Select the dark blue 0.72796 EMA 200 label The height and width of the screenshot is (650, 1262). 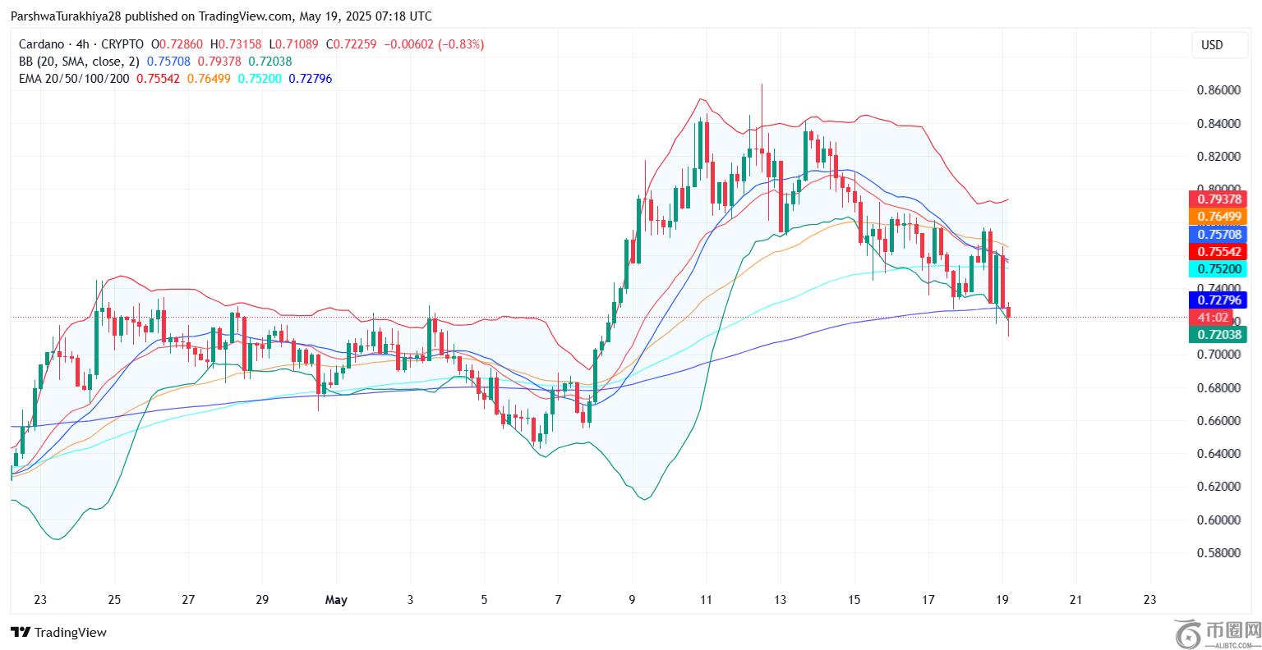(x=1218, y=300)
